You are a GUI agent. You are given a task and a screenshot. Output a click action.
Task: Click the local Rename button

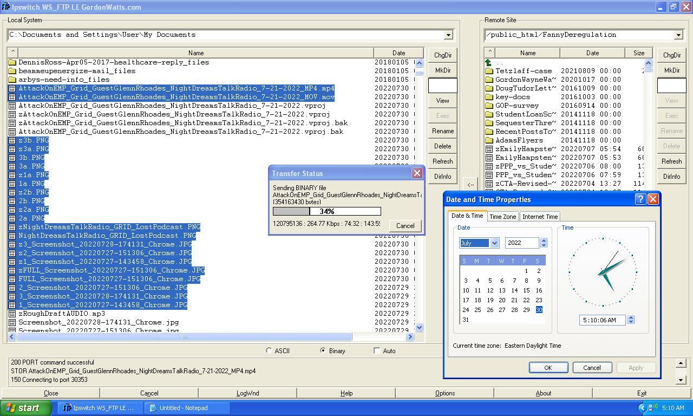[442, 131]
